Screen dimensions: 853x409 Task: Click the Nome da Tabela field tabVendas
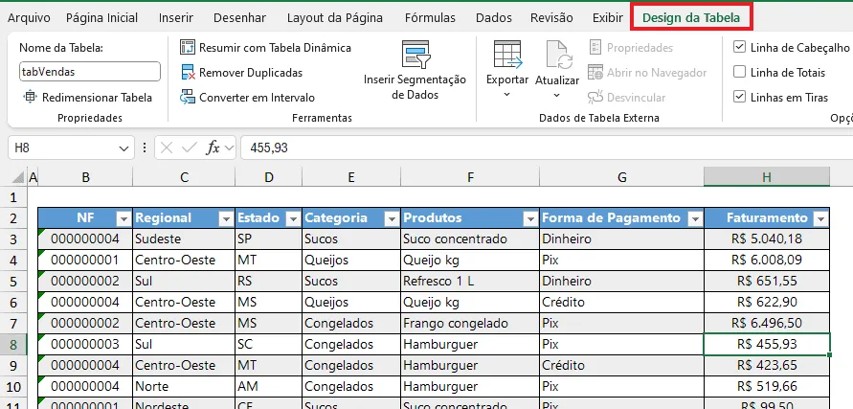[90, 71]
